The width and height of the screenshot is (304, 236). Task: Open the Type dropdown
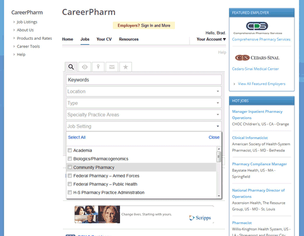tap(144, 103)
